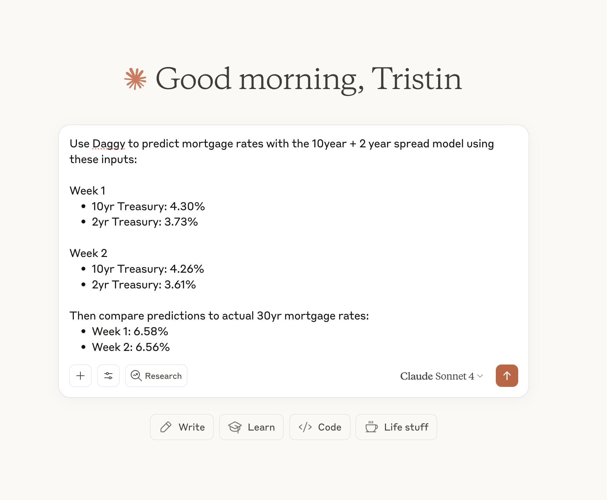Send the message with the arrow button

[x=507, y=376]
